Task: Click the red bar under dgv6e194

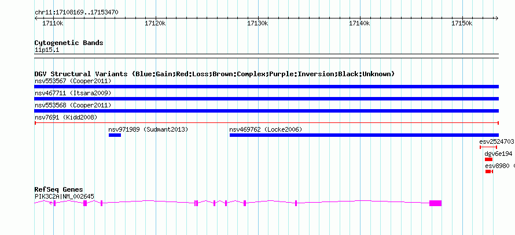Action: [489, 159]
